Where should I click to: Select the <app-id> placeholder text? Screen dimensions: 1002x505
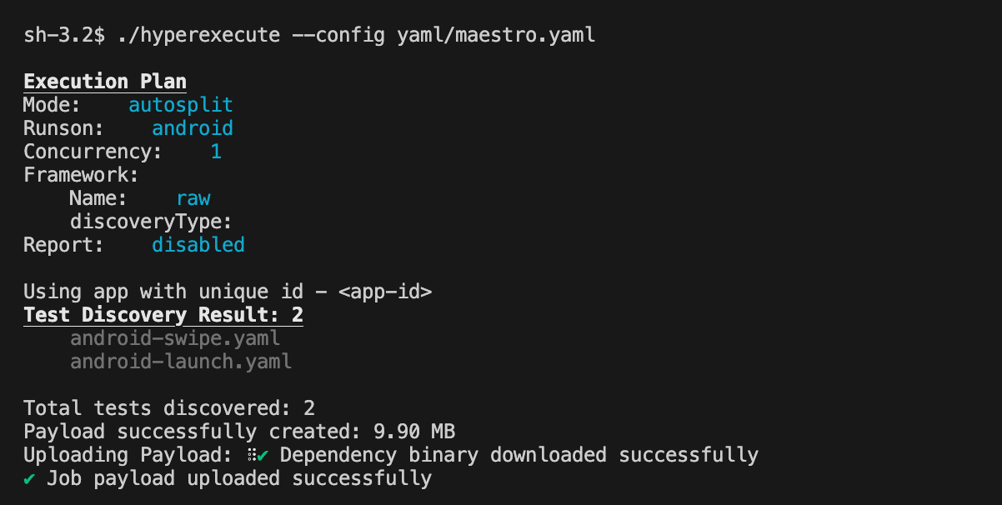(384, 292)
